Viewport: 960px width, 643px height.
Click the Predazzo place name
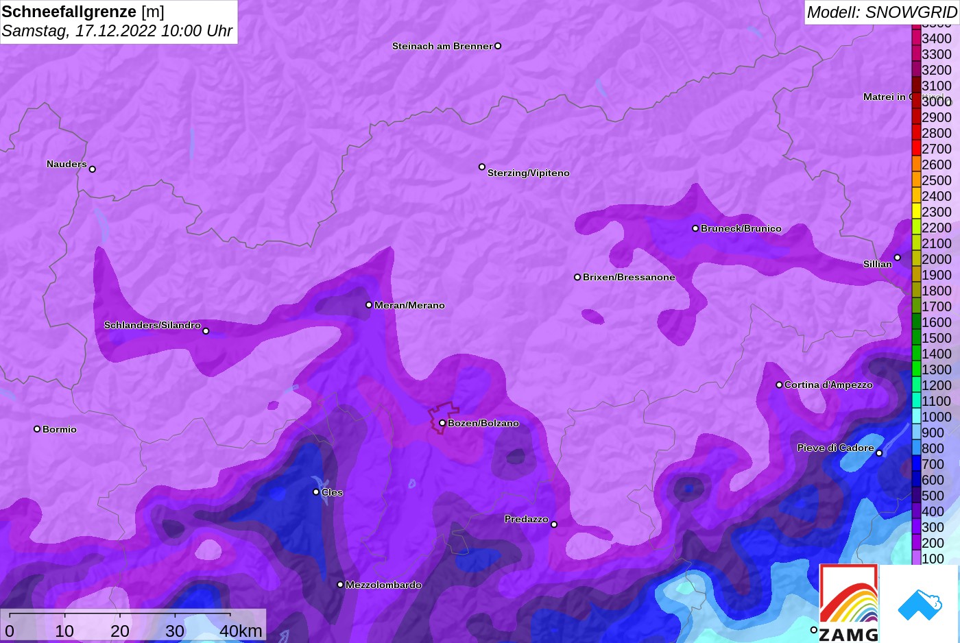pyautogui.click(x=527, y=519)
